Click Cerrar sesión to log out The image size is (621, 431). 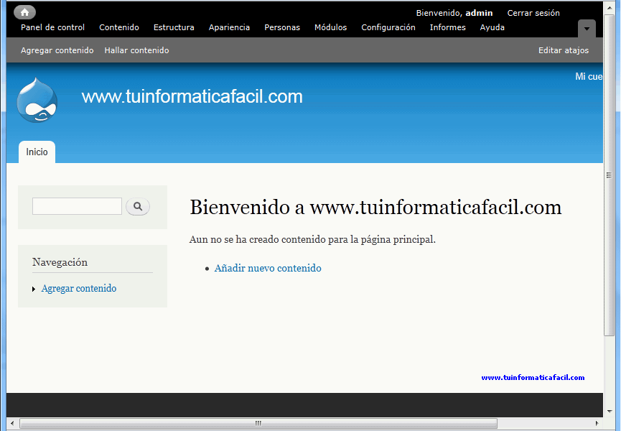(x=533, y=13)
